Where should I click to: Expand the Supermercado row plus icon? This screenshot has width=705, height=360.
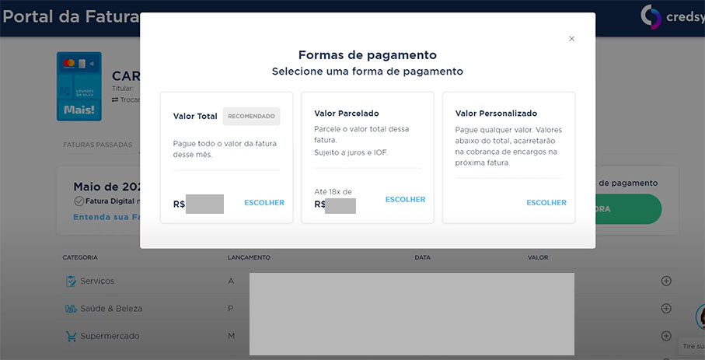pos(666,336)
